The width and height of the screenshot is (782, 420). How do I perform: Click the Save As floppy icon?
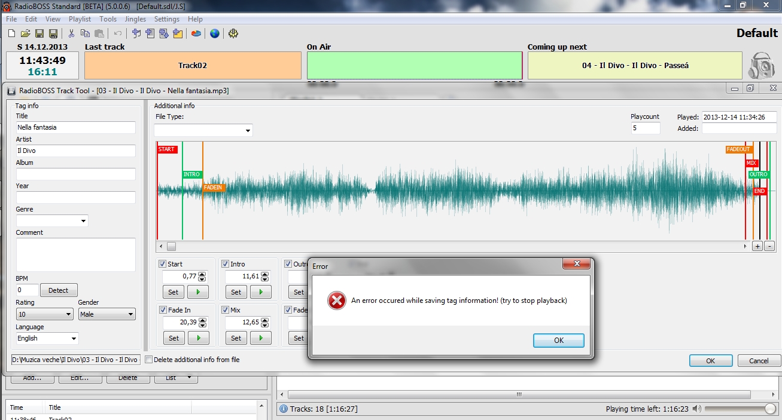tap(53, 33)
